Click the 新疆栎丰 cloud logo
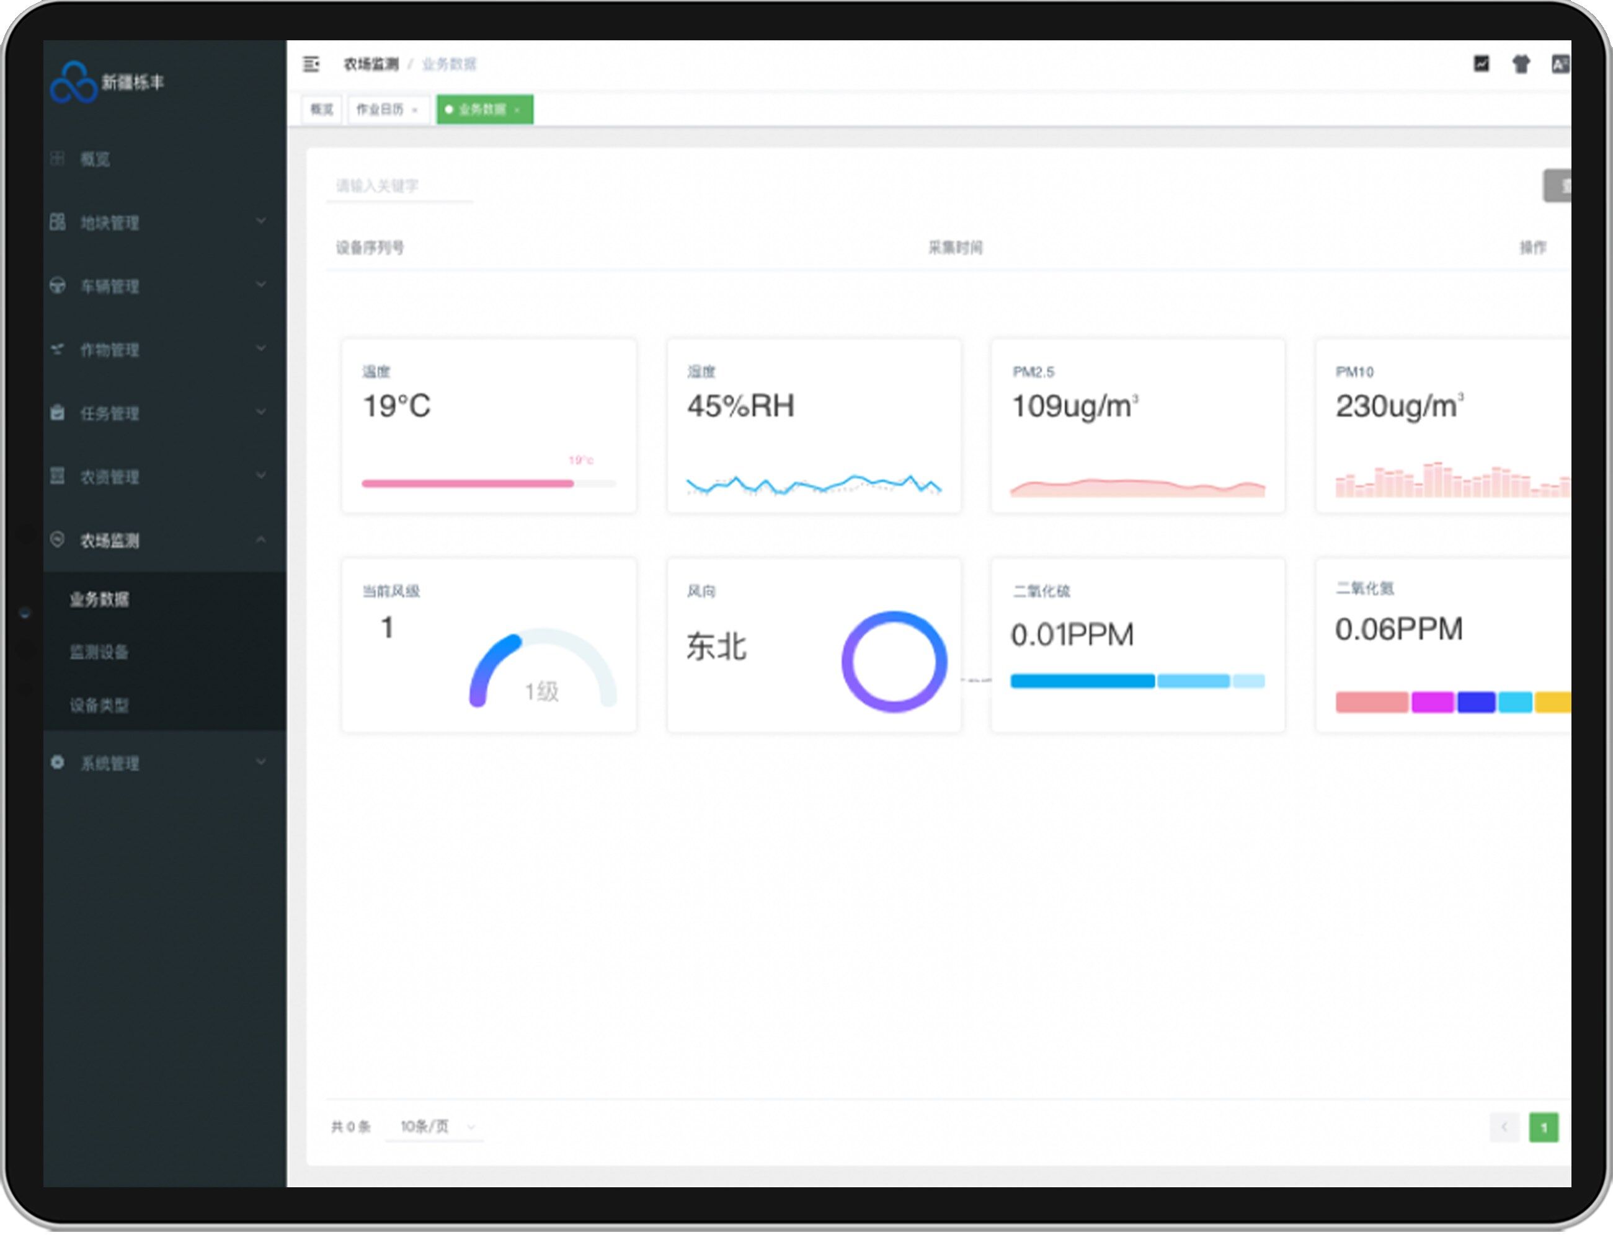 coord(73,82)
